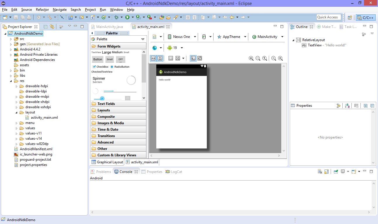Screen dimensions: 378x224
Task: Open the Refactor menu
Action: 42,10
